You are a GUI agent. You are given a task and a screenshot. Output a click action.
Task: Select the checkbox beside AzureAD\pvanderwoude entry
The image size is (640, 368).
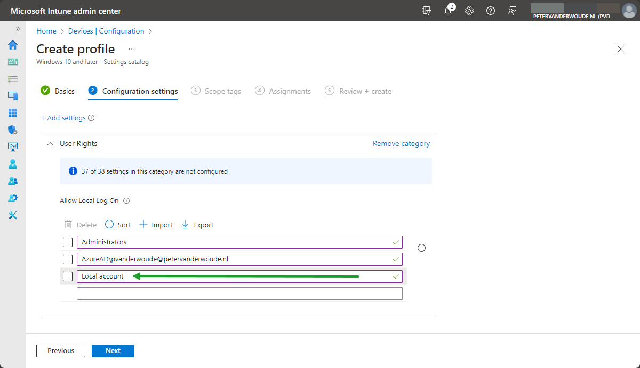coord(68,259)
